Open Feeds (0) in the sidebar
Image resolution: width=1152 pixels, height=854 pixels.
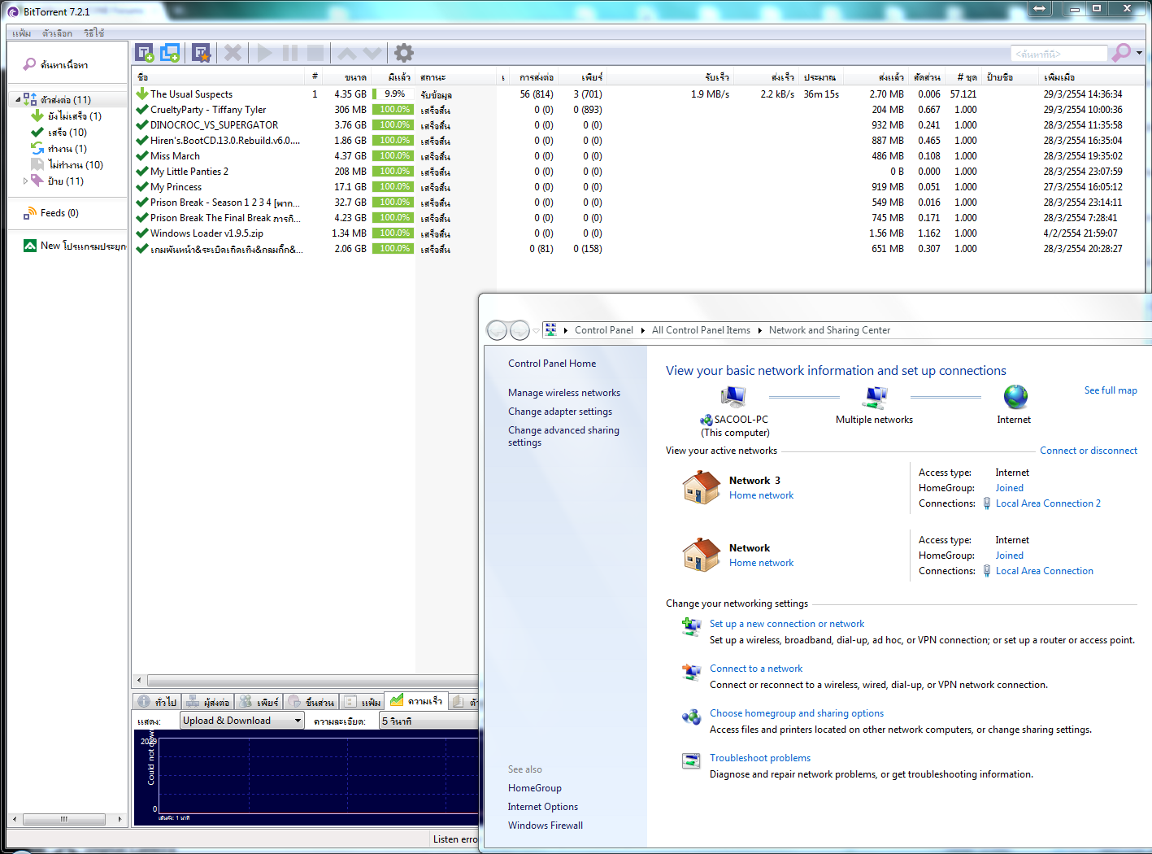(x=51, y=213)
